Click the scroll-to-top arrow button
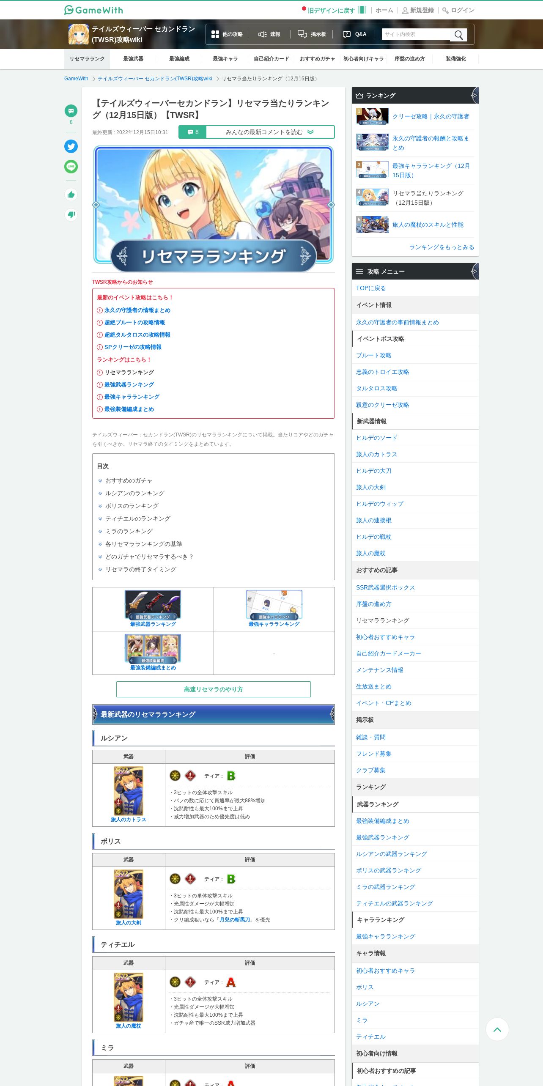This screenshot has width=543, height=1086. coord(497,1029)
